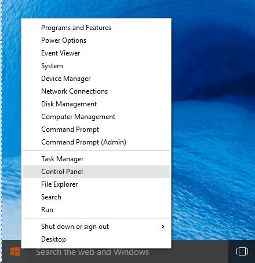Open the highlighted Control Panel entry
This screenshot has width=255, height=263.
point(96,172)
